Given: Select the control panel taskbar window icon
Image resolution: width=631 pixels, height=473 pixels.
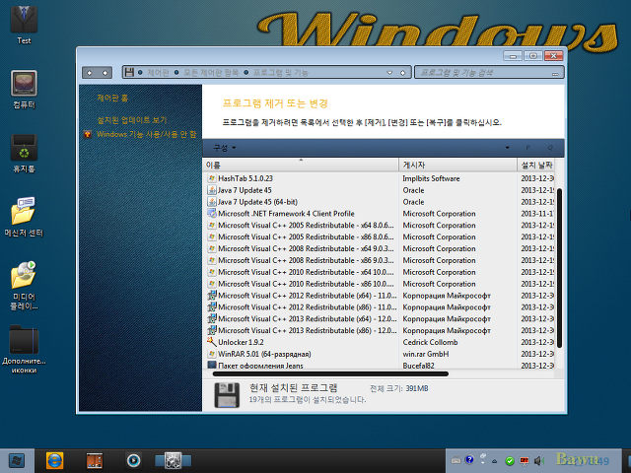Looking at the screenshot, I should pyautogui.click(x=174, y=461).
